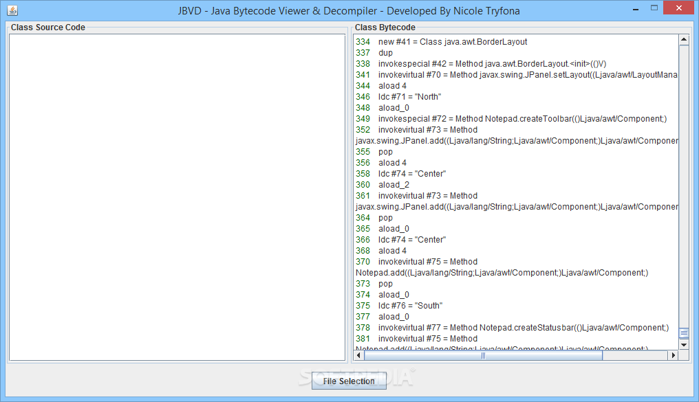The height and width of the screenshot is (402, 699).
Task: Click the horizontal scrollbar left arrow
Action: coord(359,355)
